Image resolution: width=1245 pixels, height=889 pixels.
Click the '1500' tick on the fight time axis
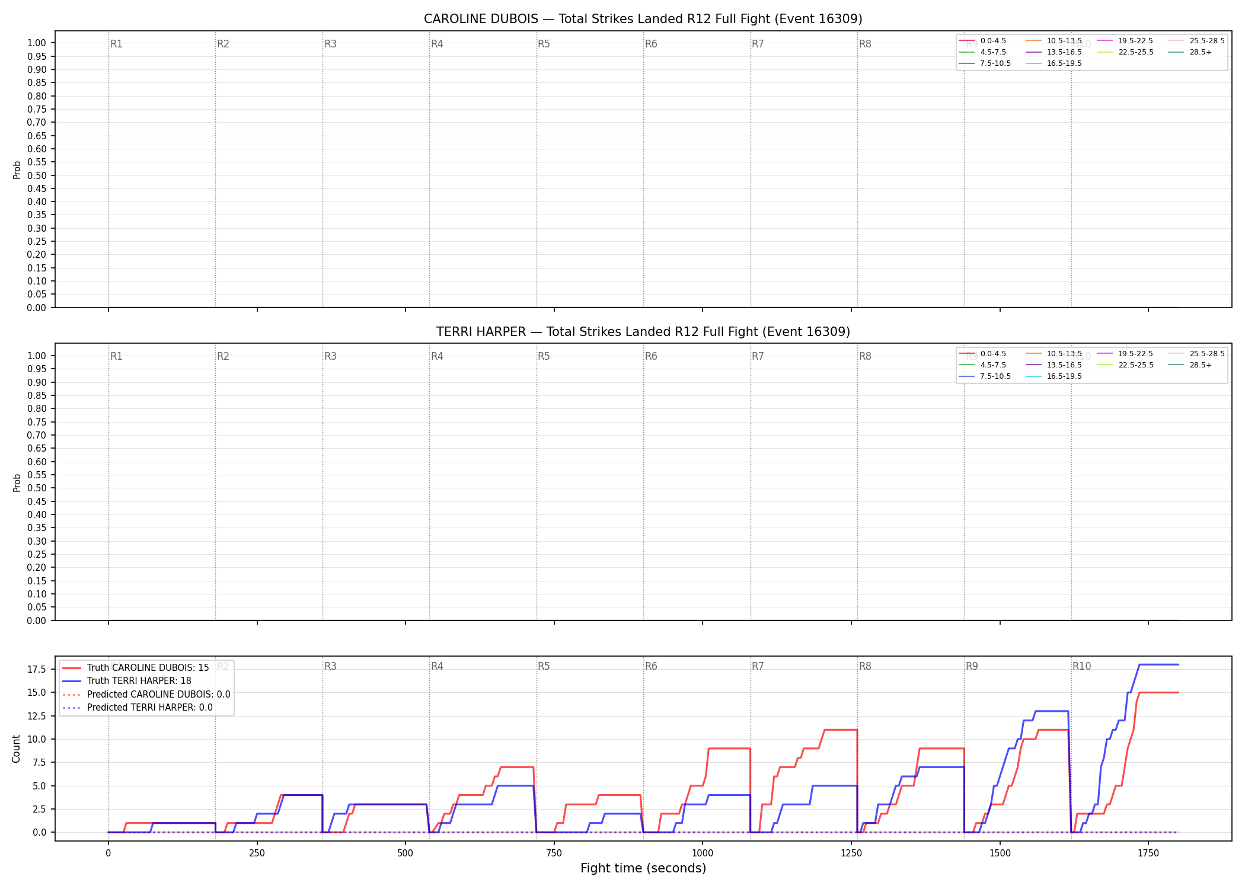(1000, 853)
